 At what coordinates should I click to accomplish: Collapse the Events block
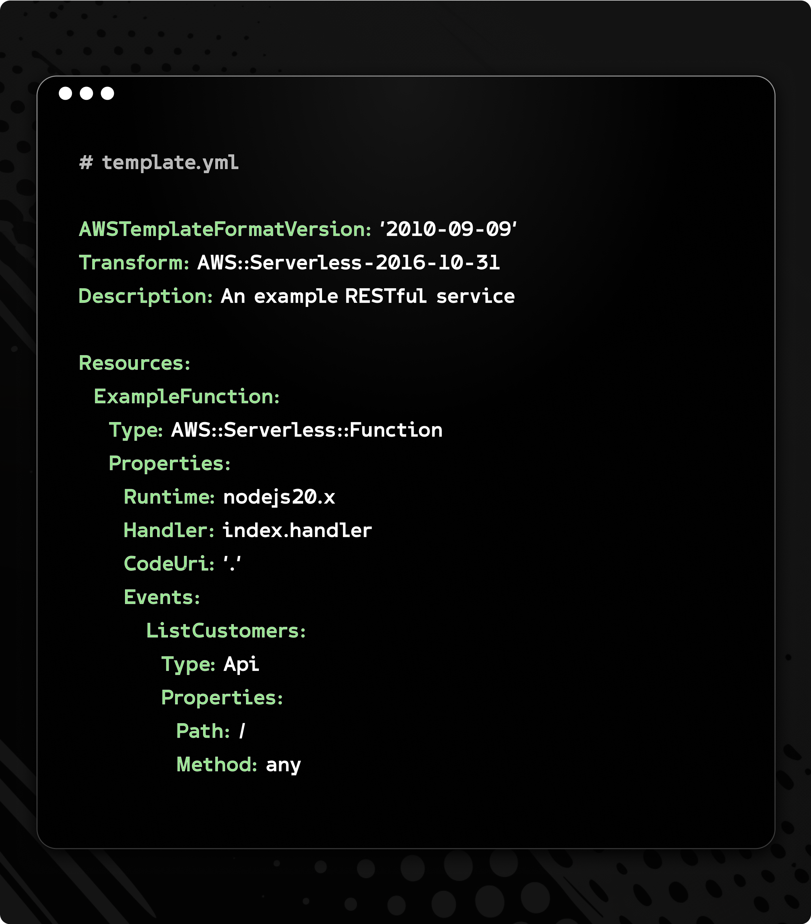(162, 597)
